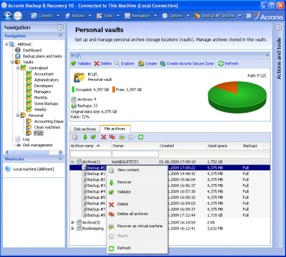Collapse the ABRtest tree root node
Image resolution: width=286 pixels, height=257 pixels.
pos(7,44)
